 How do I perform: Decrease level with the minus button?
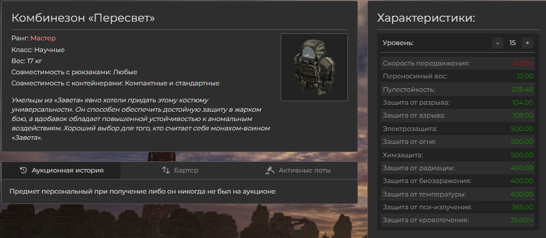(497, 43)
